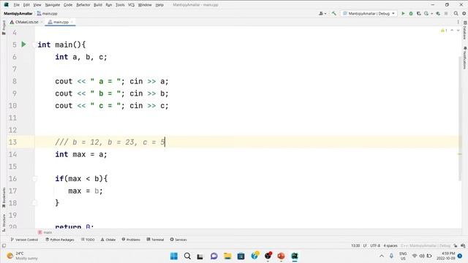Open the Terminal tool window
This screenshot has height=263, width=468.
[155, 240]
